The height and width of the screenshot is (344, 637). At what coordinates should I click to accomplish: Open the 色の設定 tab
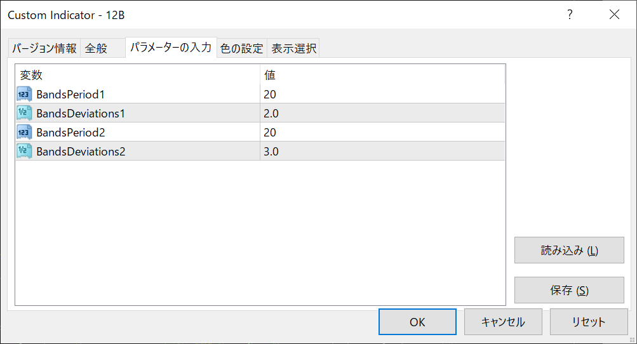(x=241, y=48)
